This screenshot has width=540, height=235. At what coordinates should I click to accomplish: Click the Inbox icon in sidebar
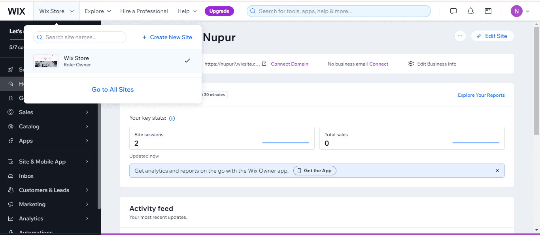click(x=11, y=176)
